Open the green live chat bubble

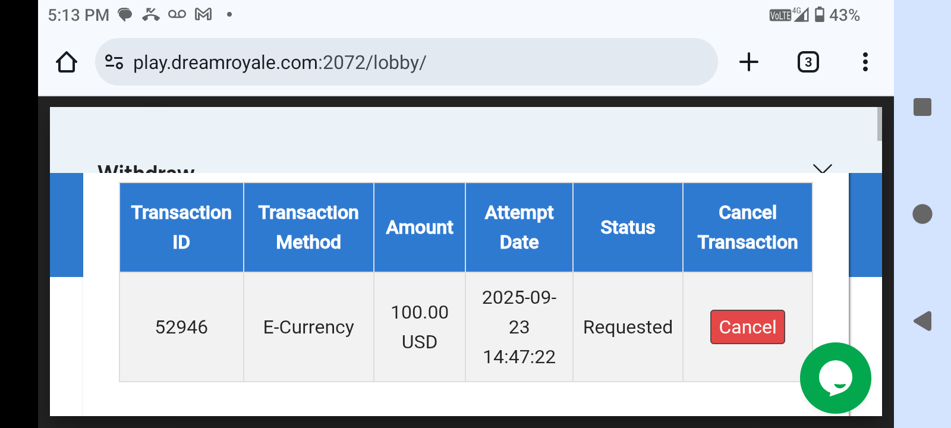(x=835, y=378)
